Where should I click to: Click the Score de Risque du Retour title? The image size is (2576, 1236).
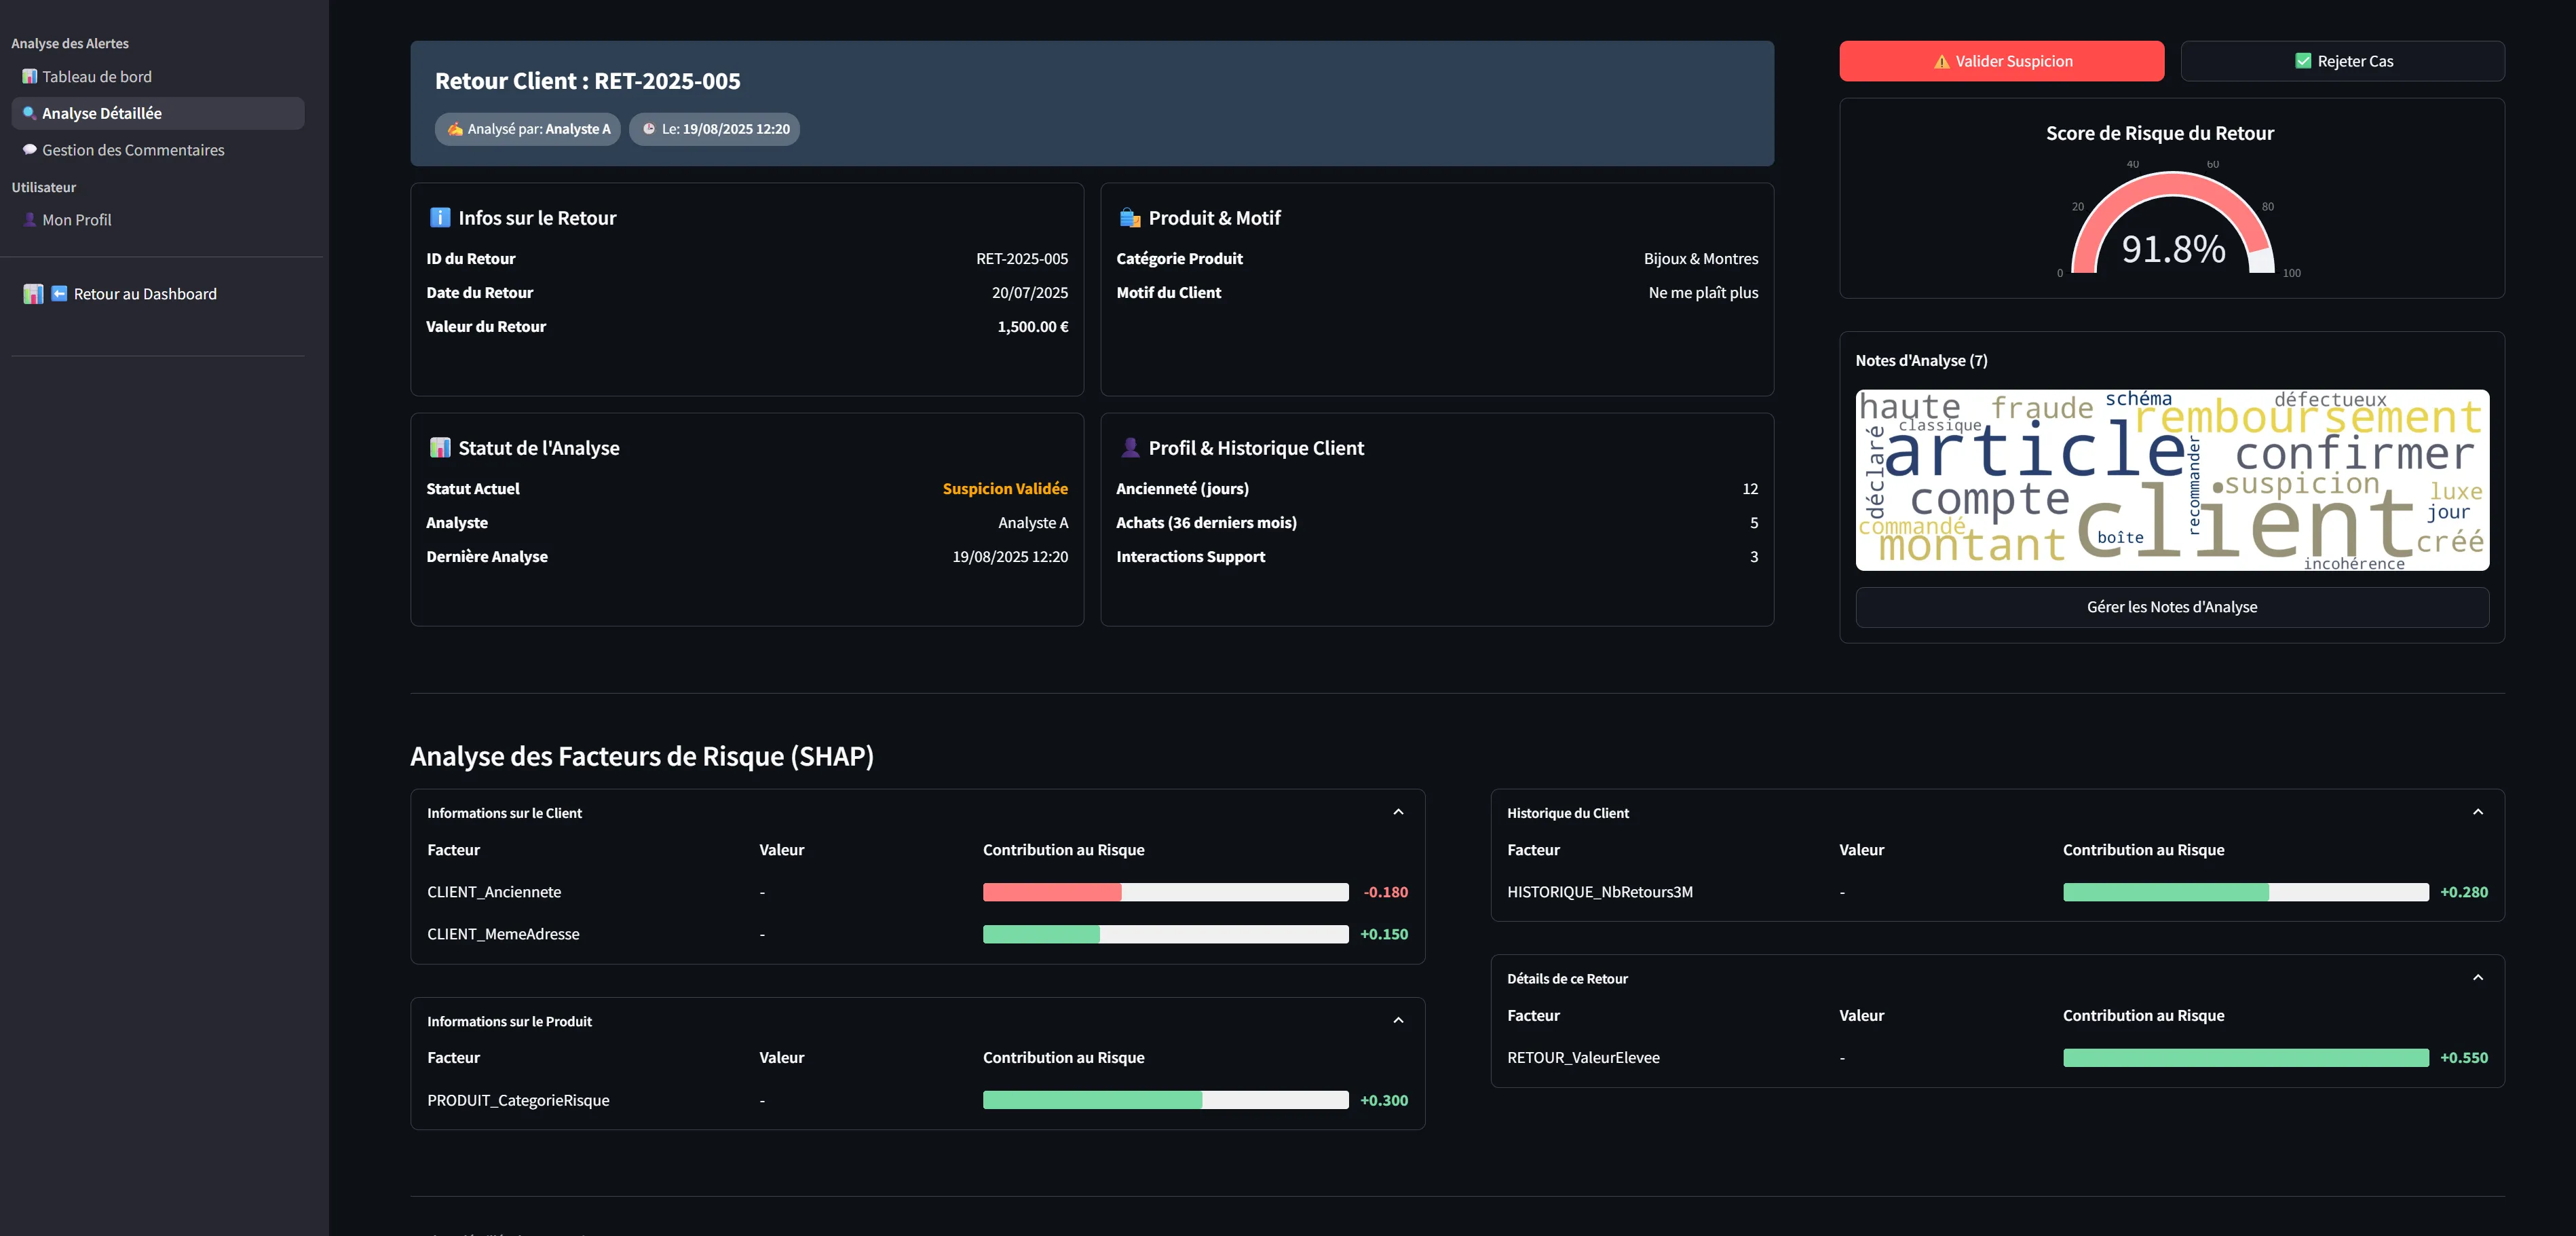2159,133
